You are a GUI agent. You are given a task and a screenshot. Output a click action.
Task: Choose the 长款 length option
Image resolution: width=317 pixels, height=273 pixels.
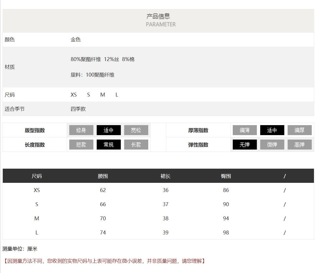click(136, 145)
